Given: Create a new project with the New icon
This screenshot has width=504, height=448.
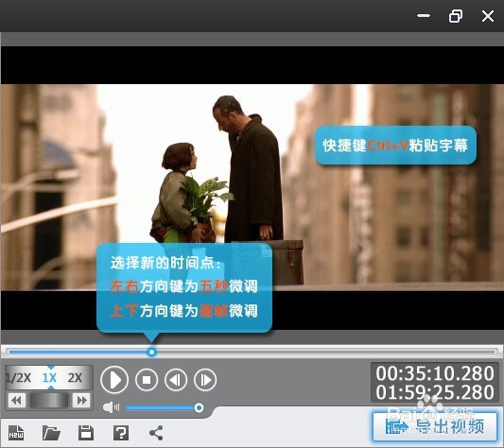Looking at the screenshot, I should click(x=16, y=433).
